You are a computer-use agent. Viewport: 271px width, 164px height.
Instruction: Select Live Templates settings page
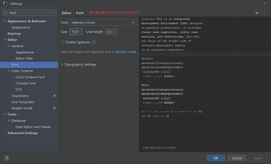coord(23,102)
